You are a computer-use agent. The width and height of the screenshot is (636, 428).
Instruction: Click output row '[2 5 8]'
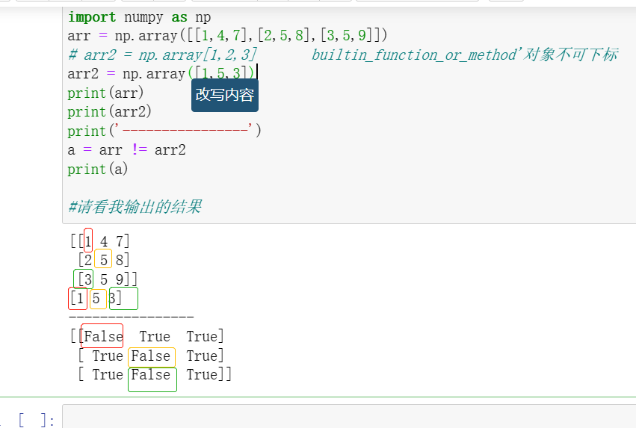coord(104,260)
